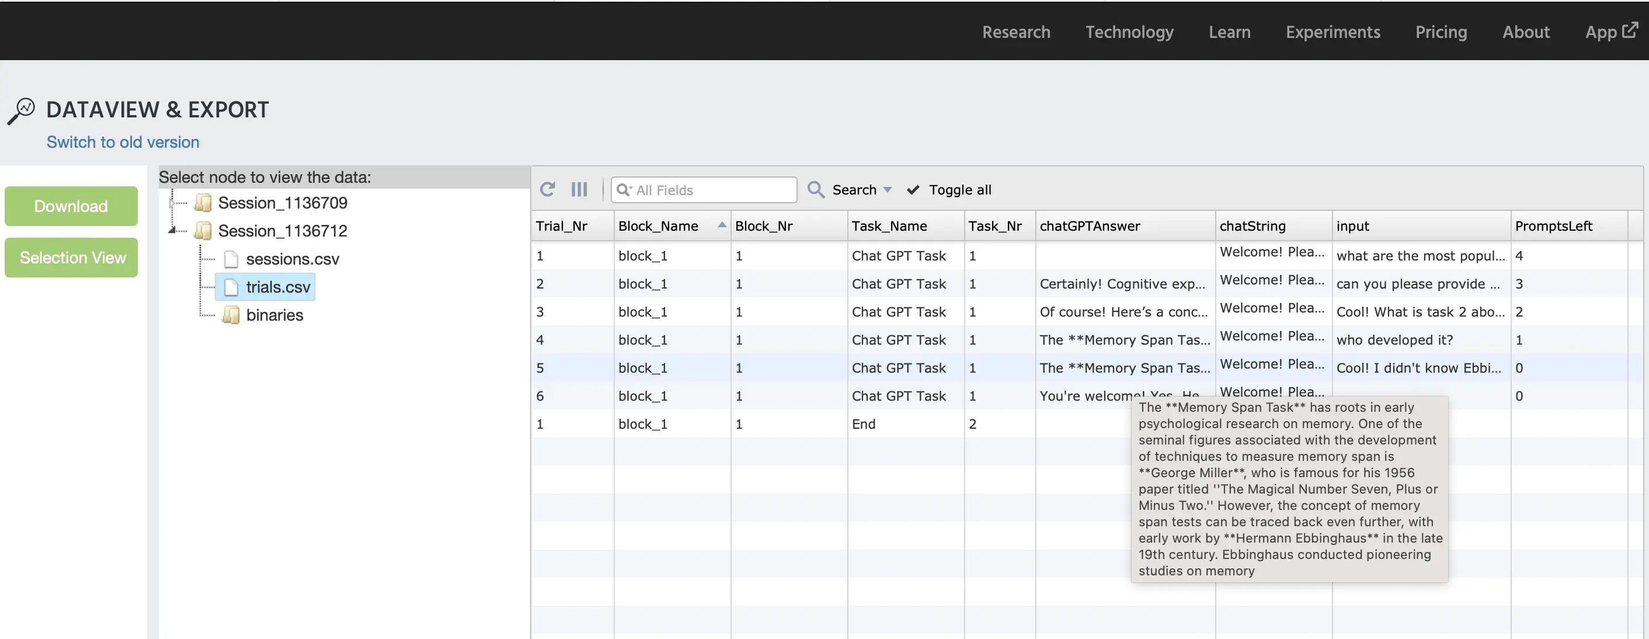Click Trial_Nr cell with value 5
The width and height of the screenshot is (1649, 639).
tap(572, 368)
